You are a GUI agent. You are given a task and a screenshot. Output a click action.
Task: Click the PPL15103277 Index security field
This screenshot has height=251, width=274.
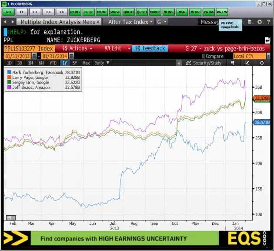[29, 48]
